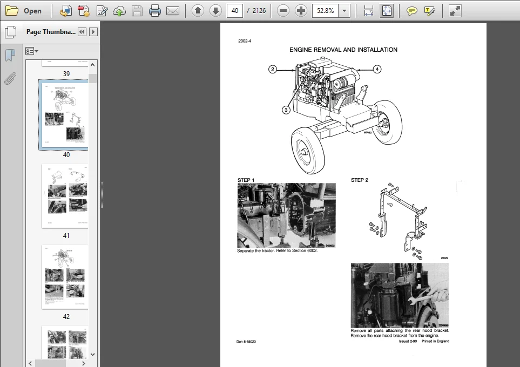520x367 pixels.
Task: Click the Printed in England footer text
Action: click(x=435, y=341)
